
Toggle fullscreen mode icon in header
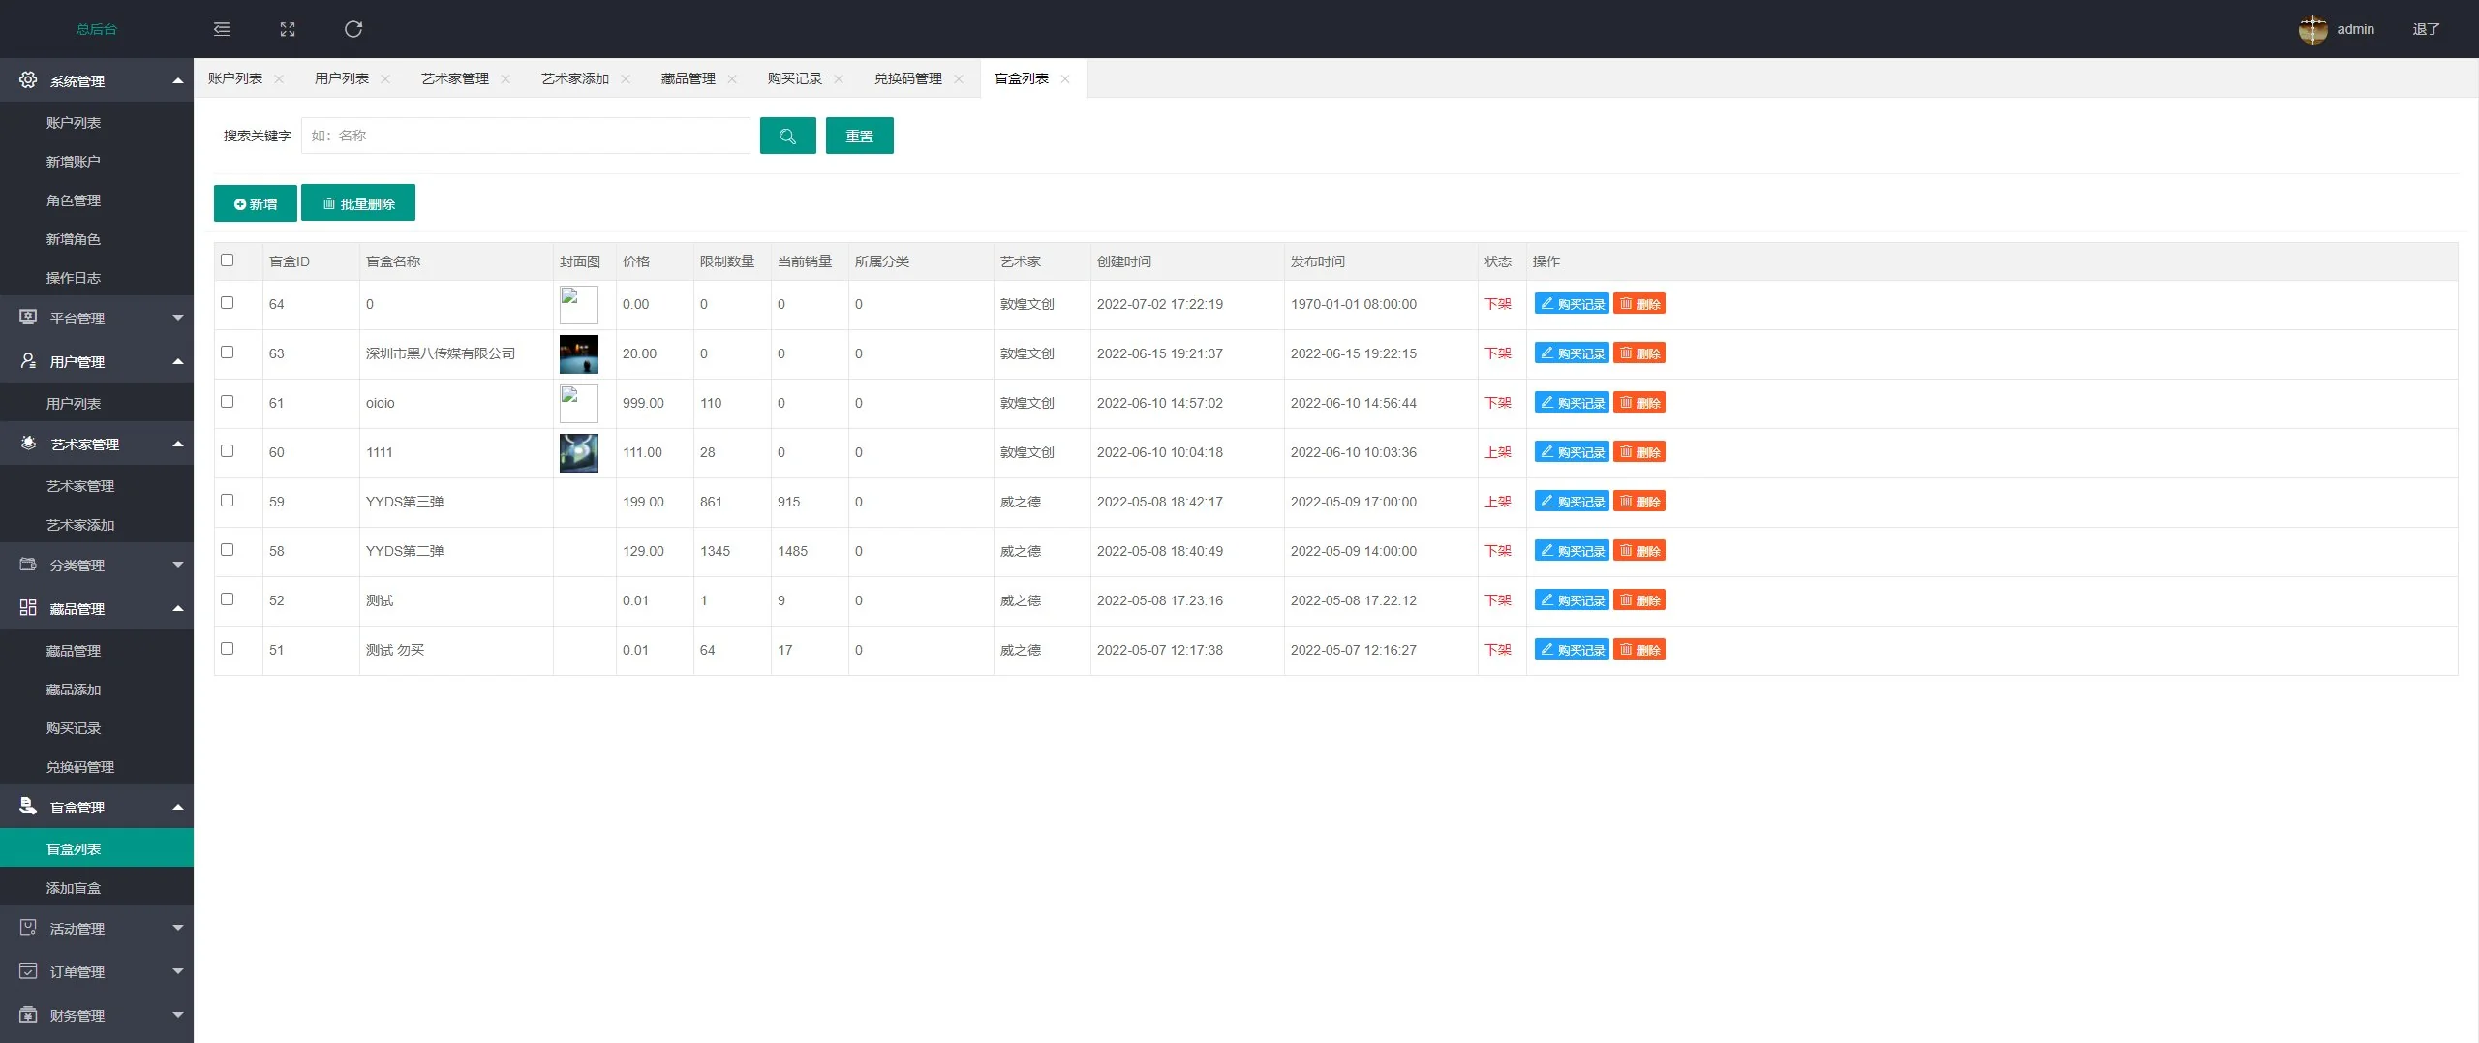click(x=288, y=29)
